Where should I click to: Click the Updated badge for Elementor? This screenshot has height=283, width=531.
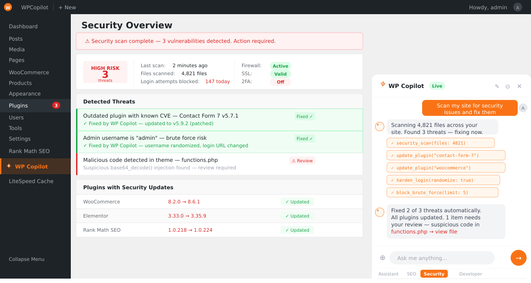297,216
